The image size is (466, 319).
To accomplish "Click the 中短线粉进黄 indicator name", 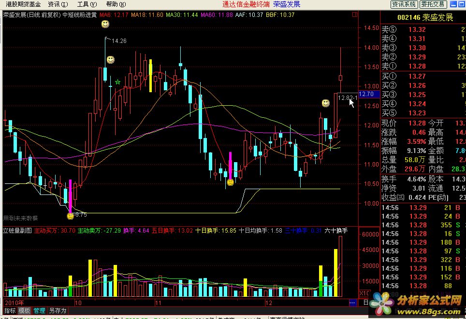I will (80, 14).
